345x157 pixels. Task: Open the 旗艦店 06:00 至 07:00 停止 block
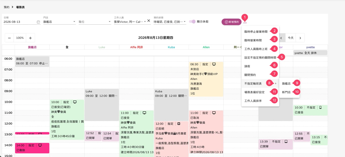(32, 61)
